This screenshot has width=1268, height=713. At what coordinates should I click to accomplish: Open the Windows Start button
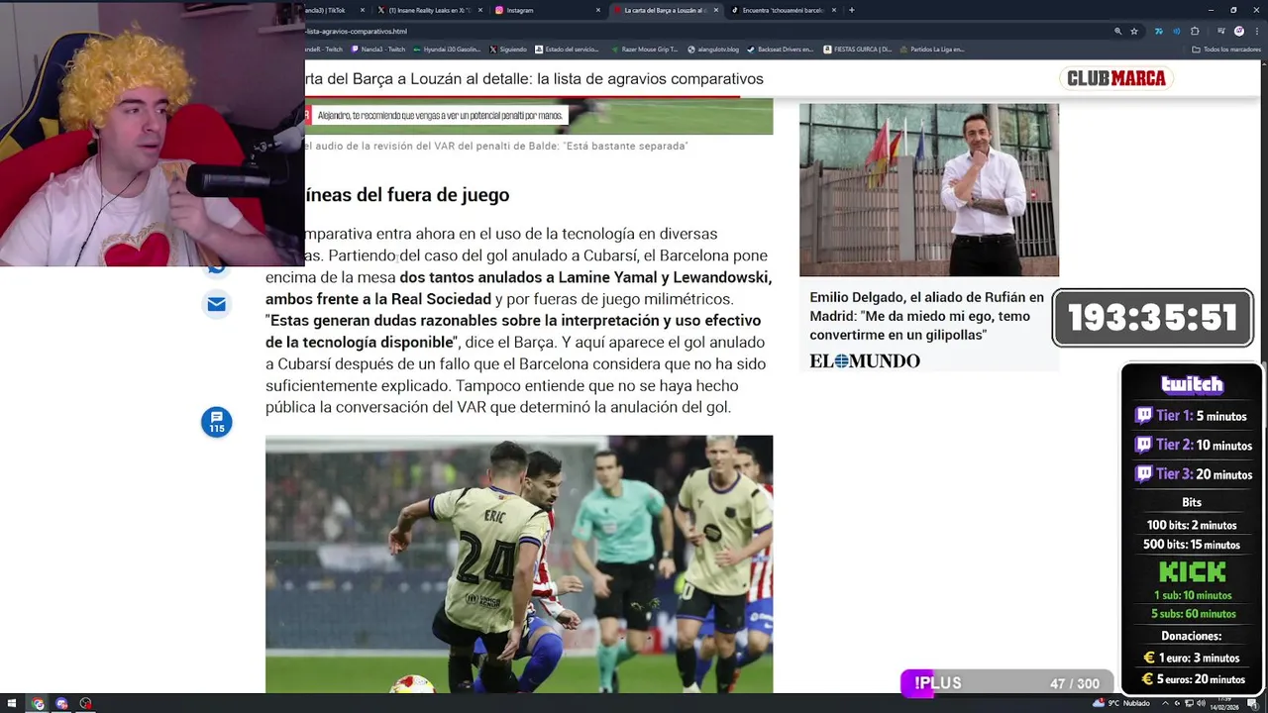[x=13, y=704]
